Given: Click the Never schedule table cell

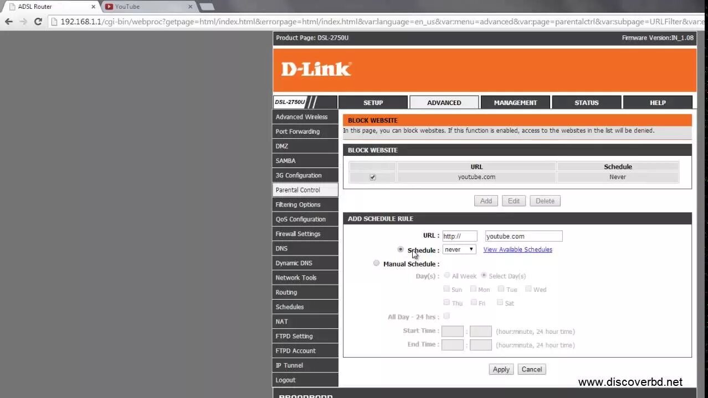Looking at the screenshot, I should coord(618,177).
